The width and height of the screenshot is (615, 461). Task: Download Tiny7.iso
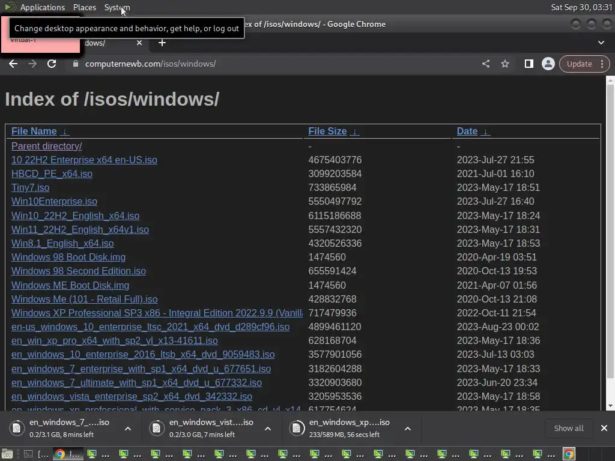tap(30, 187)
